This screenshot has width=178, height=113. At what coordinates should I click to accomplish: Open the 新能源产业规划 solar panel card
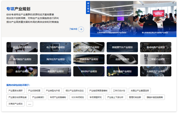pos(55,71)
